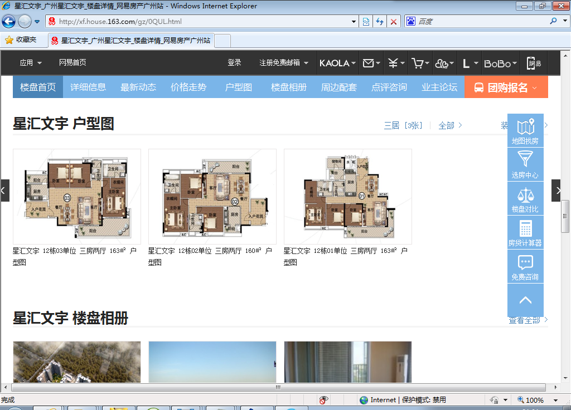Expand the KAOLA dropdown
Screen dimensions: 571x410
(337, 64)
